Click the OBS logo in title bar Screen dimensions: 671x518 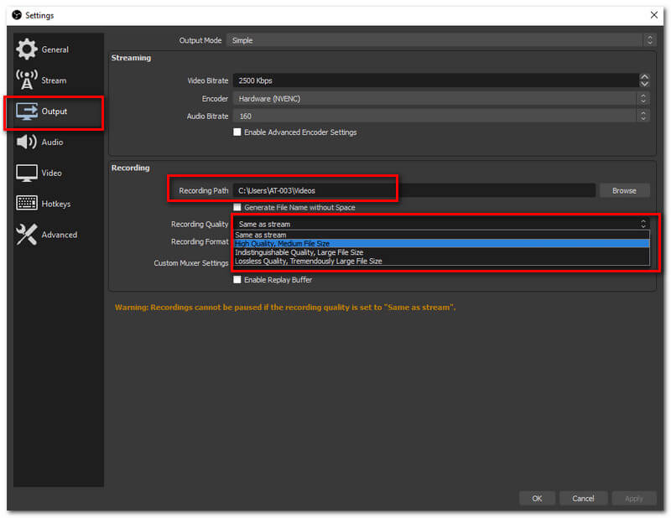coord(17,15)
